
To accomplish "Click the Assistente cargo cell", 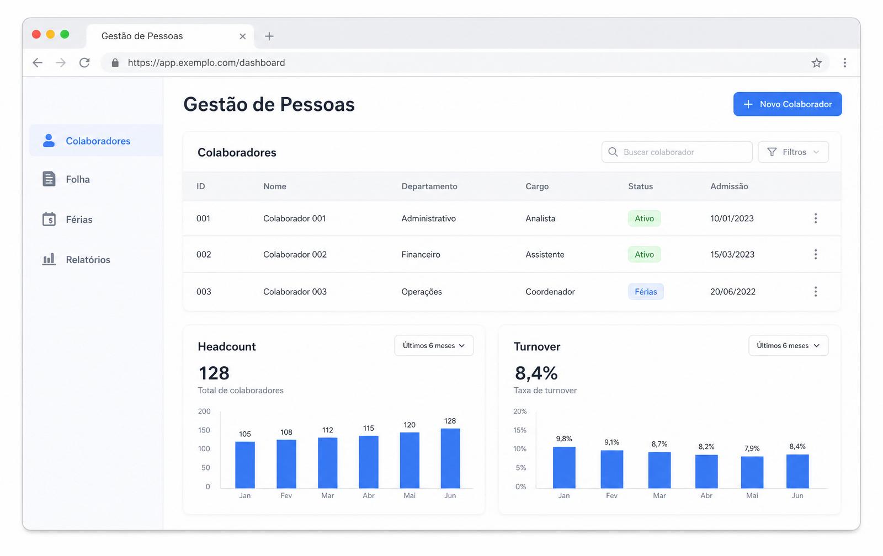I will 545,254.
